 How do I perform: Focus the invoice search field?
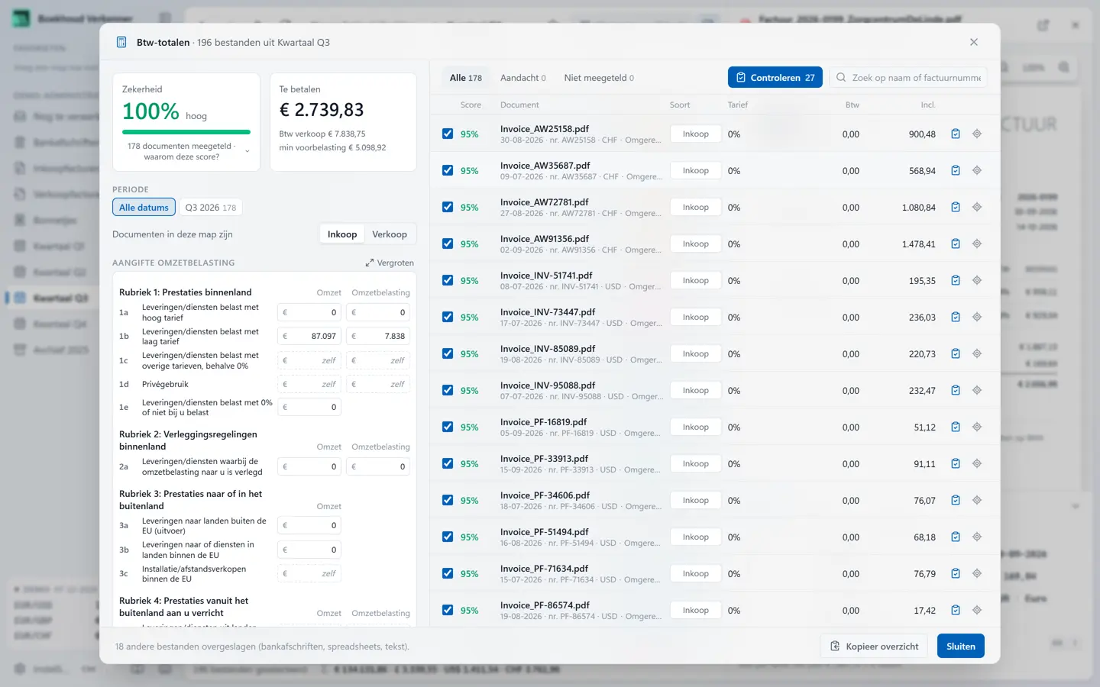pos(908,77)
